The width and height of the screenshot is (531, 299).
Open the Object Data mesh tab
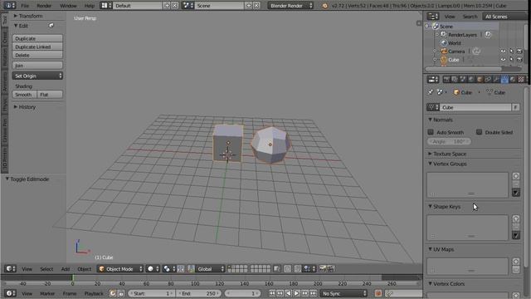(504, 80)
